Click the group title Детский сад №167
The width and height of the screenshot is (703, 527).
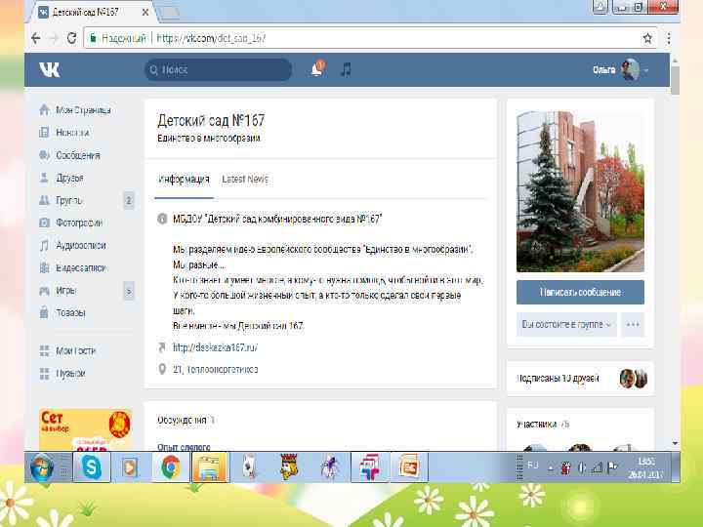pyautogui.click(x=211, y=120)
